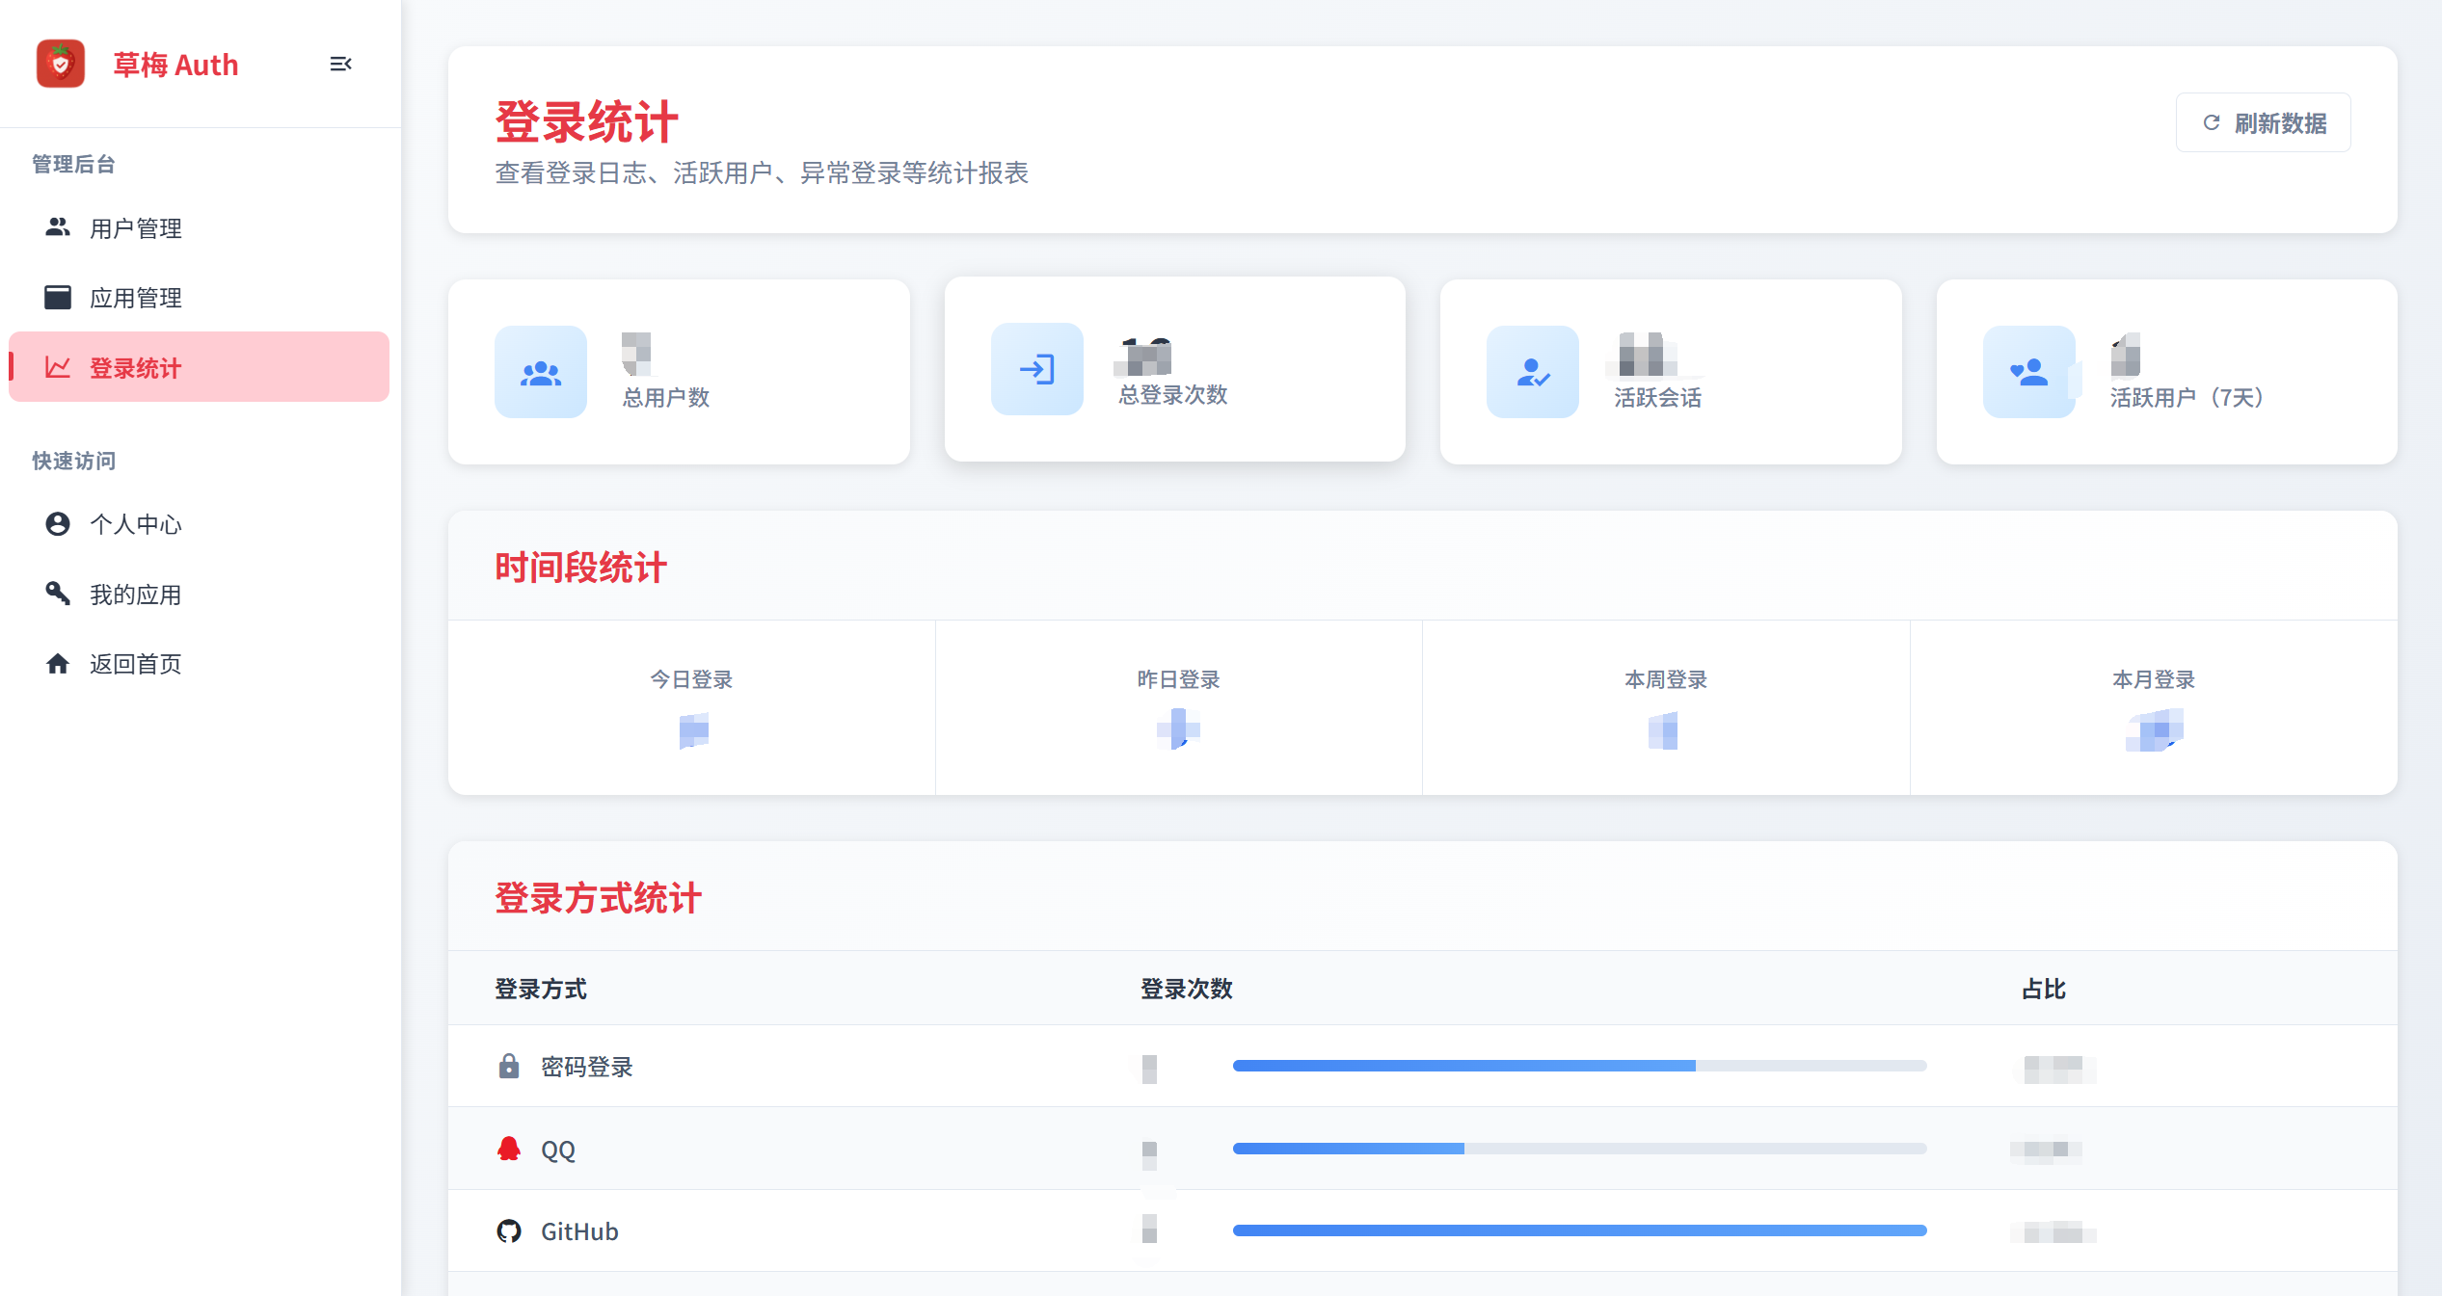Viewport: 2442px width, 1296px height.
Task: Click the 占比 column header
Action: (2043, 989)
